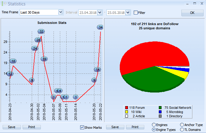Open the Time Frame dropdown
The image size is (206, 133).
pos(60,12)
